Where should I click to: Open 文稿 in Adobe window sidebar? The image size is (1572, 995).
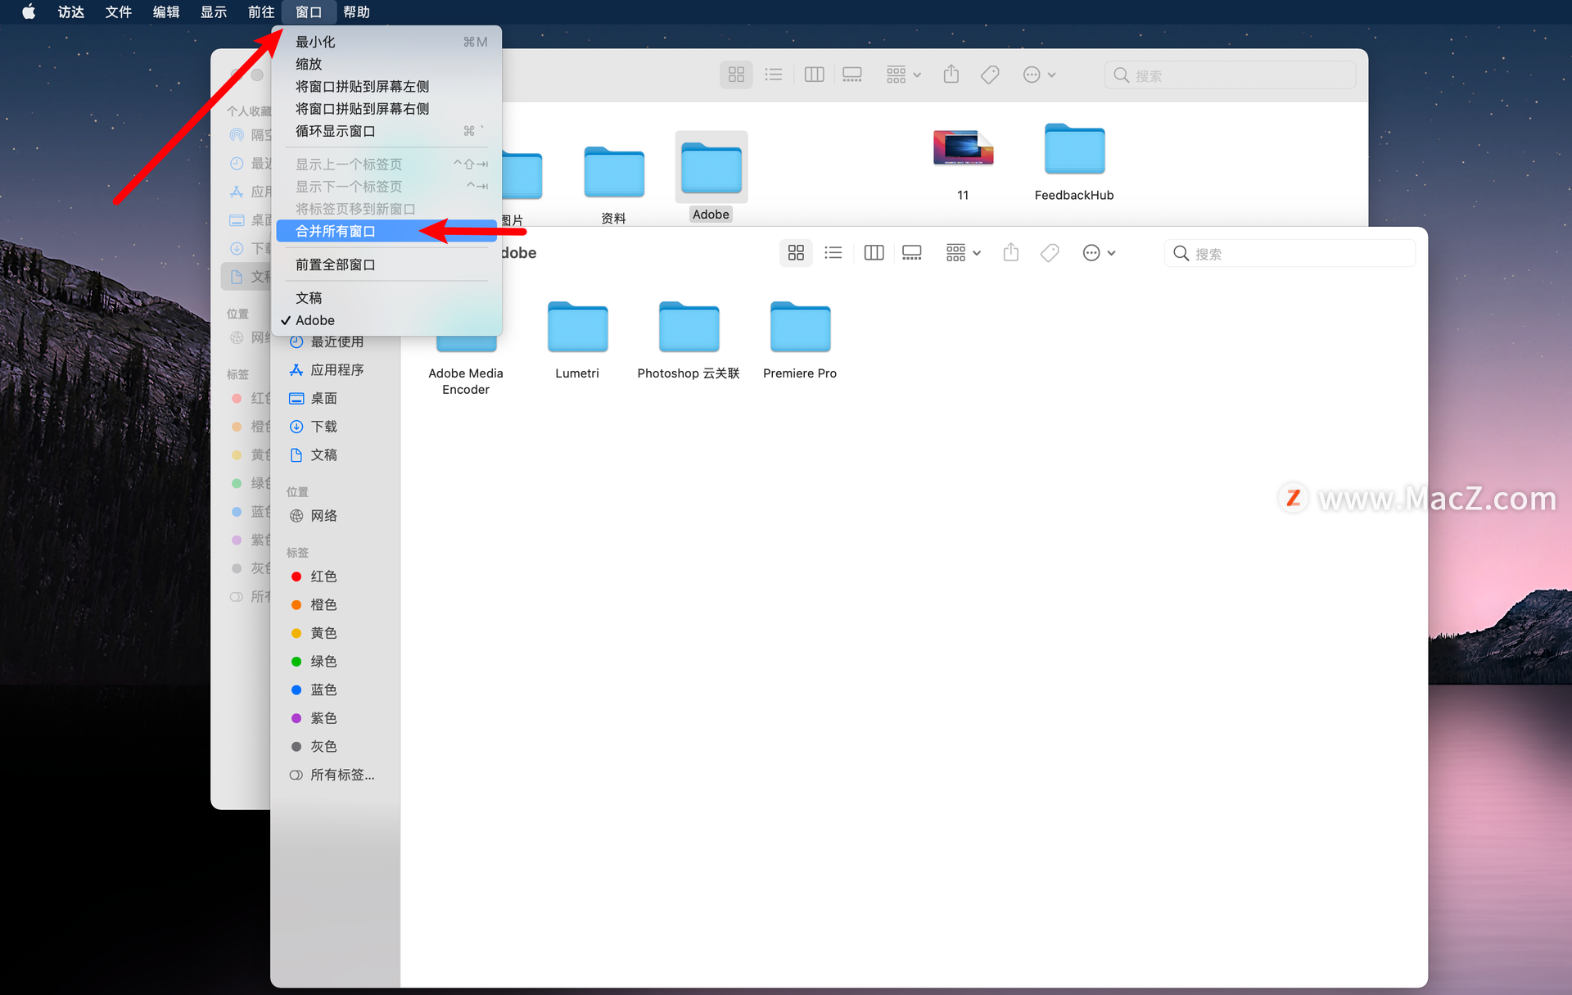click(336, 455)
